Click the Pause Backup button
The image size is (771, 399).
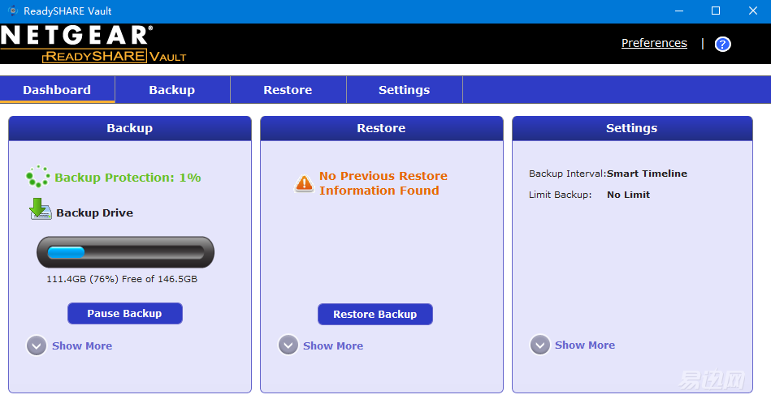pyautogui.click(x=125, y=314)
